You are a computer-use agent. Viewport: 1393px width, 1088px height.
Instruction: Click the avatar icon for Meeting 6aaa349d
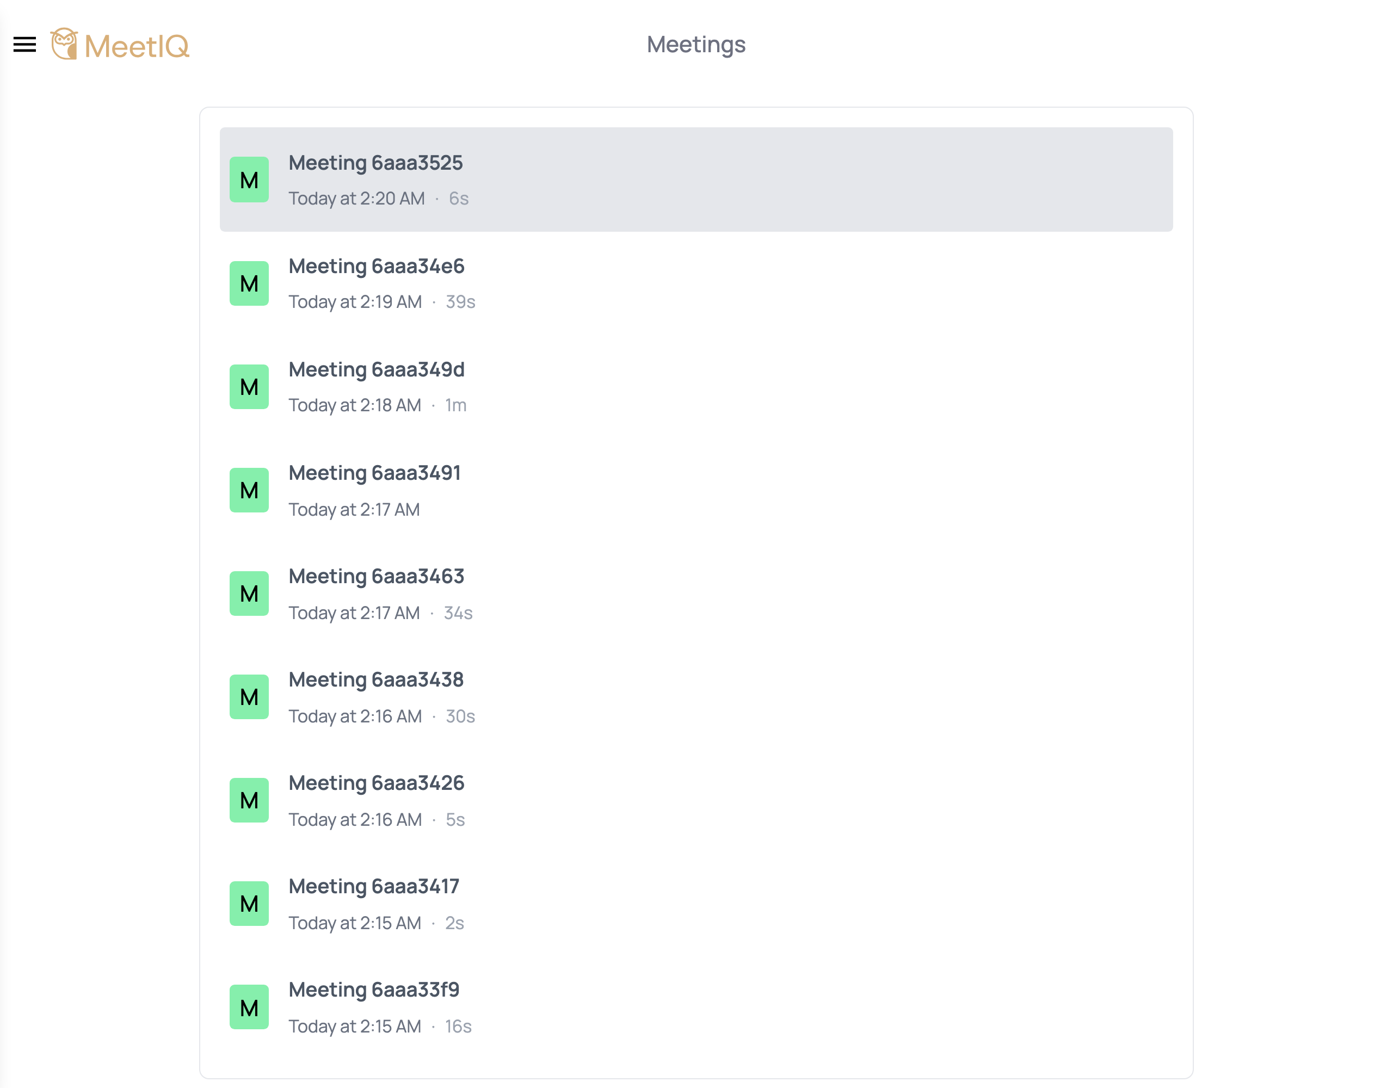[x=249, y=386]
